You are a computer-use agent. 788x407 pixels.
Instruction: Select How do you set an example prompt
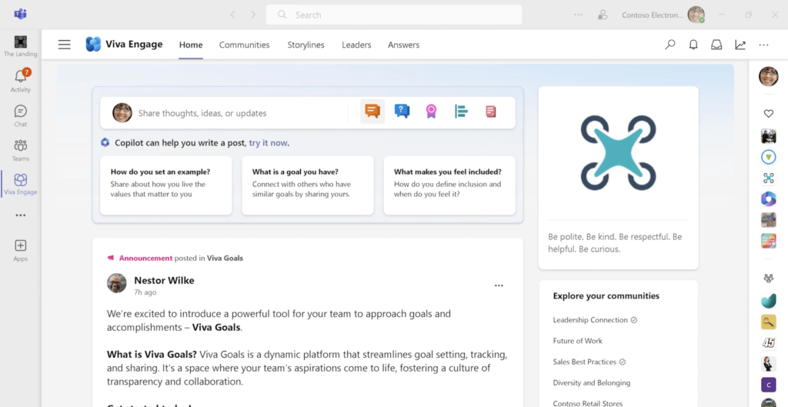(x=166, y=185)
